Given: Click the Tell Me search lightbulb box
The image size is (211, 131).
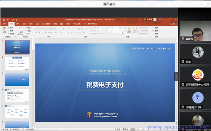Looking at the screenshot, I should click(91, 24).
